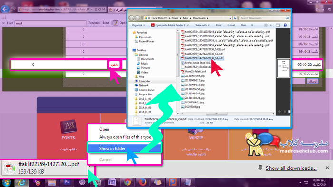The image size is (333, 187).
Task: Expand change view dropdown arrow in Explorer
Action: pos(271,25)
